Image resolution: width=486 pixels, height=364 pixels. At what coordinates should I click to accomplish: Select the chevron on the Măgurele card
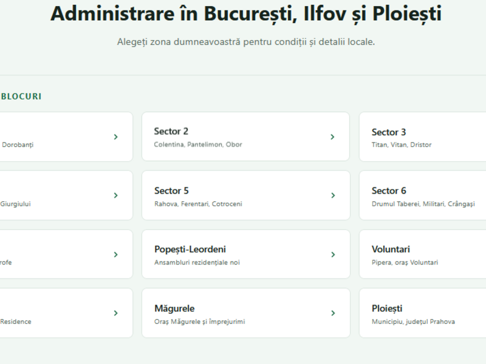point(333,313)
